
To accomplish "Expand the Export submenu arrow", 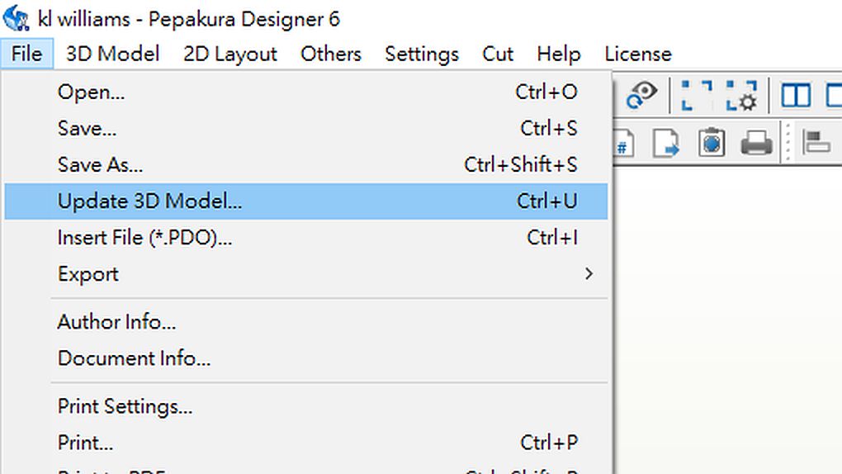I will [x=589, y=273].
